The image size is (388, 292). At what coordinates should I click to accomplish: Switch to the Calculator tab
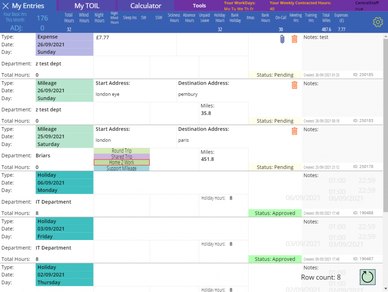point(145,6)
